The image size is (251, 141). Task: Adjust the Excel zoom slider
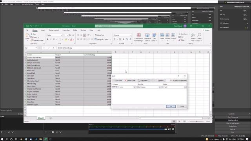point(196,121)
